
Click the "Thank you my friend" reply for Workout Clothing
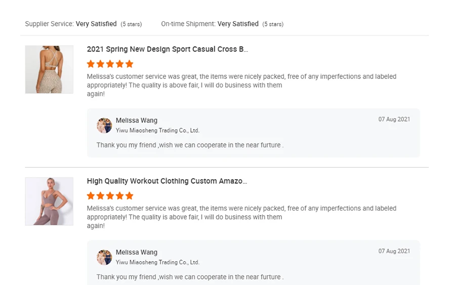(190, 277)
